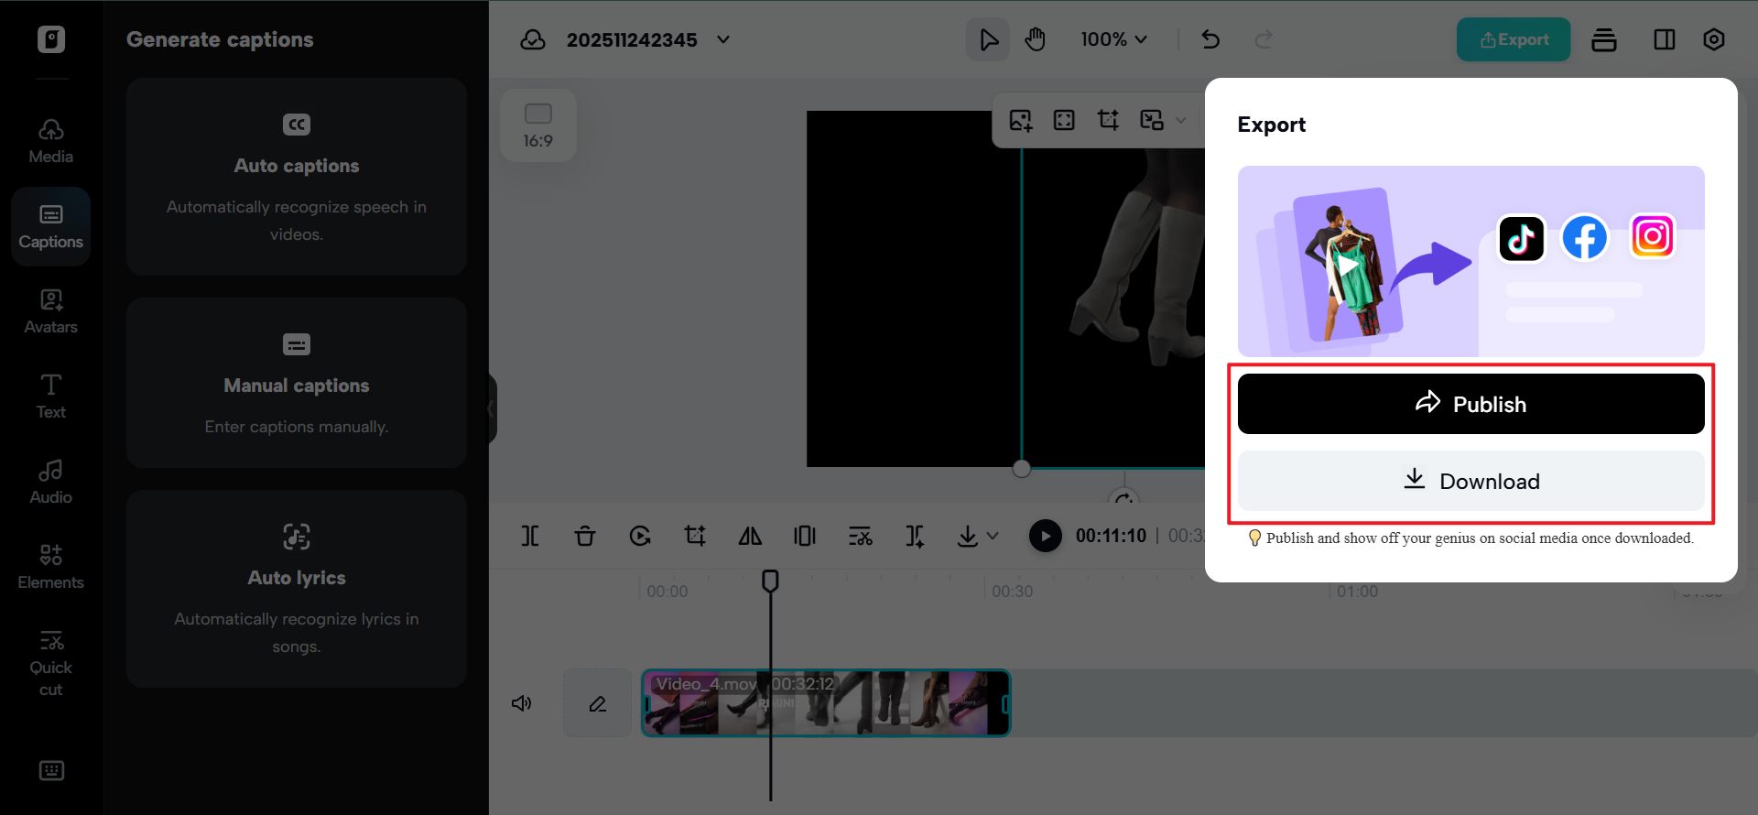
Task: Toggle the side panel layout icon
Action: (x=1665, y=39)
